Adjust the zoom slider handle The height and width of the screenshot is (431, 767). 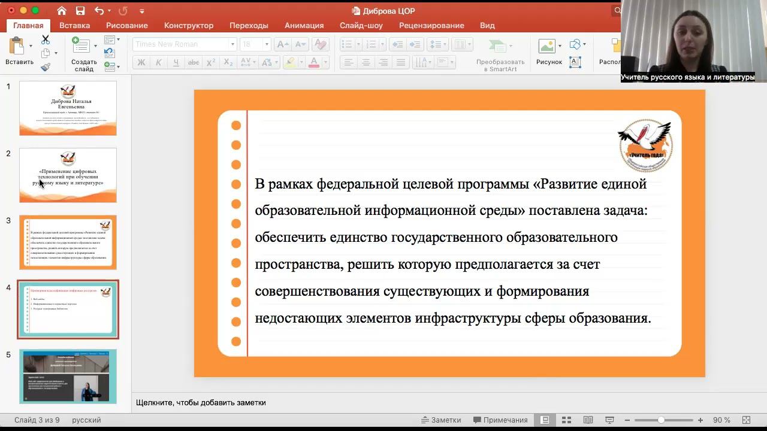[661, 420]
